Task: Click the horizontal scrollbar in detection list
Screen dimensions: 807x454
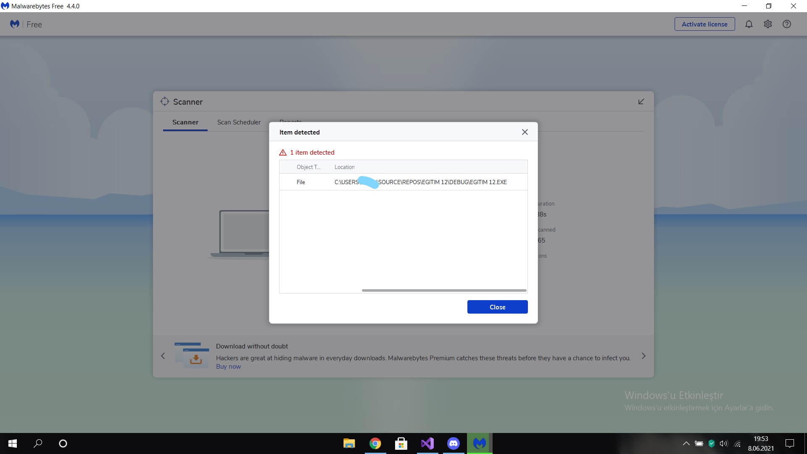Action: point(444,290)
